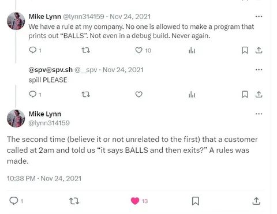Open more options for main tweet
The image size is (277, 214).
pos(259,114)
